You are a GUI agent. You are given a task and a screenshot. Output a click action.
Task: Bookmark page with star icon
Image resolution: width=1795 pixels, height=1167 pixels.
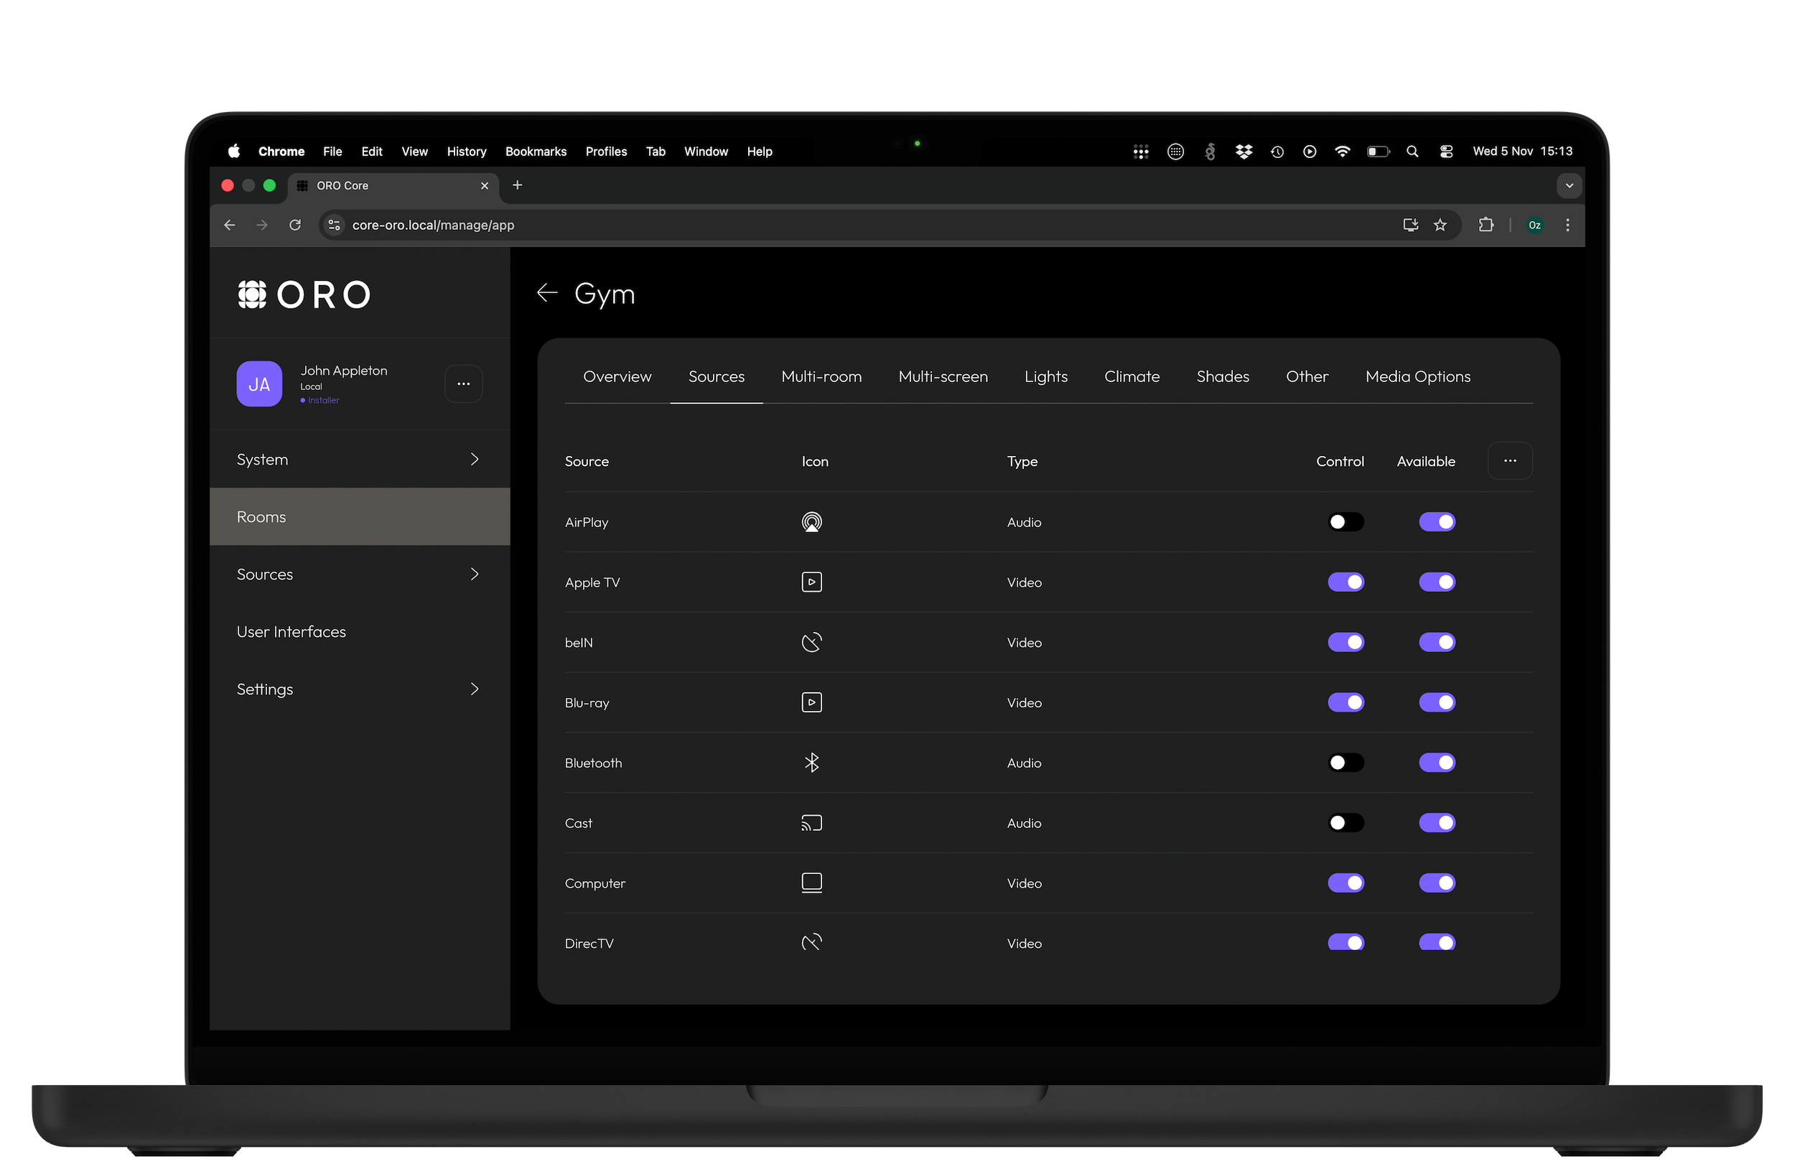[x=1440, y=225]
